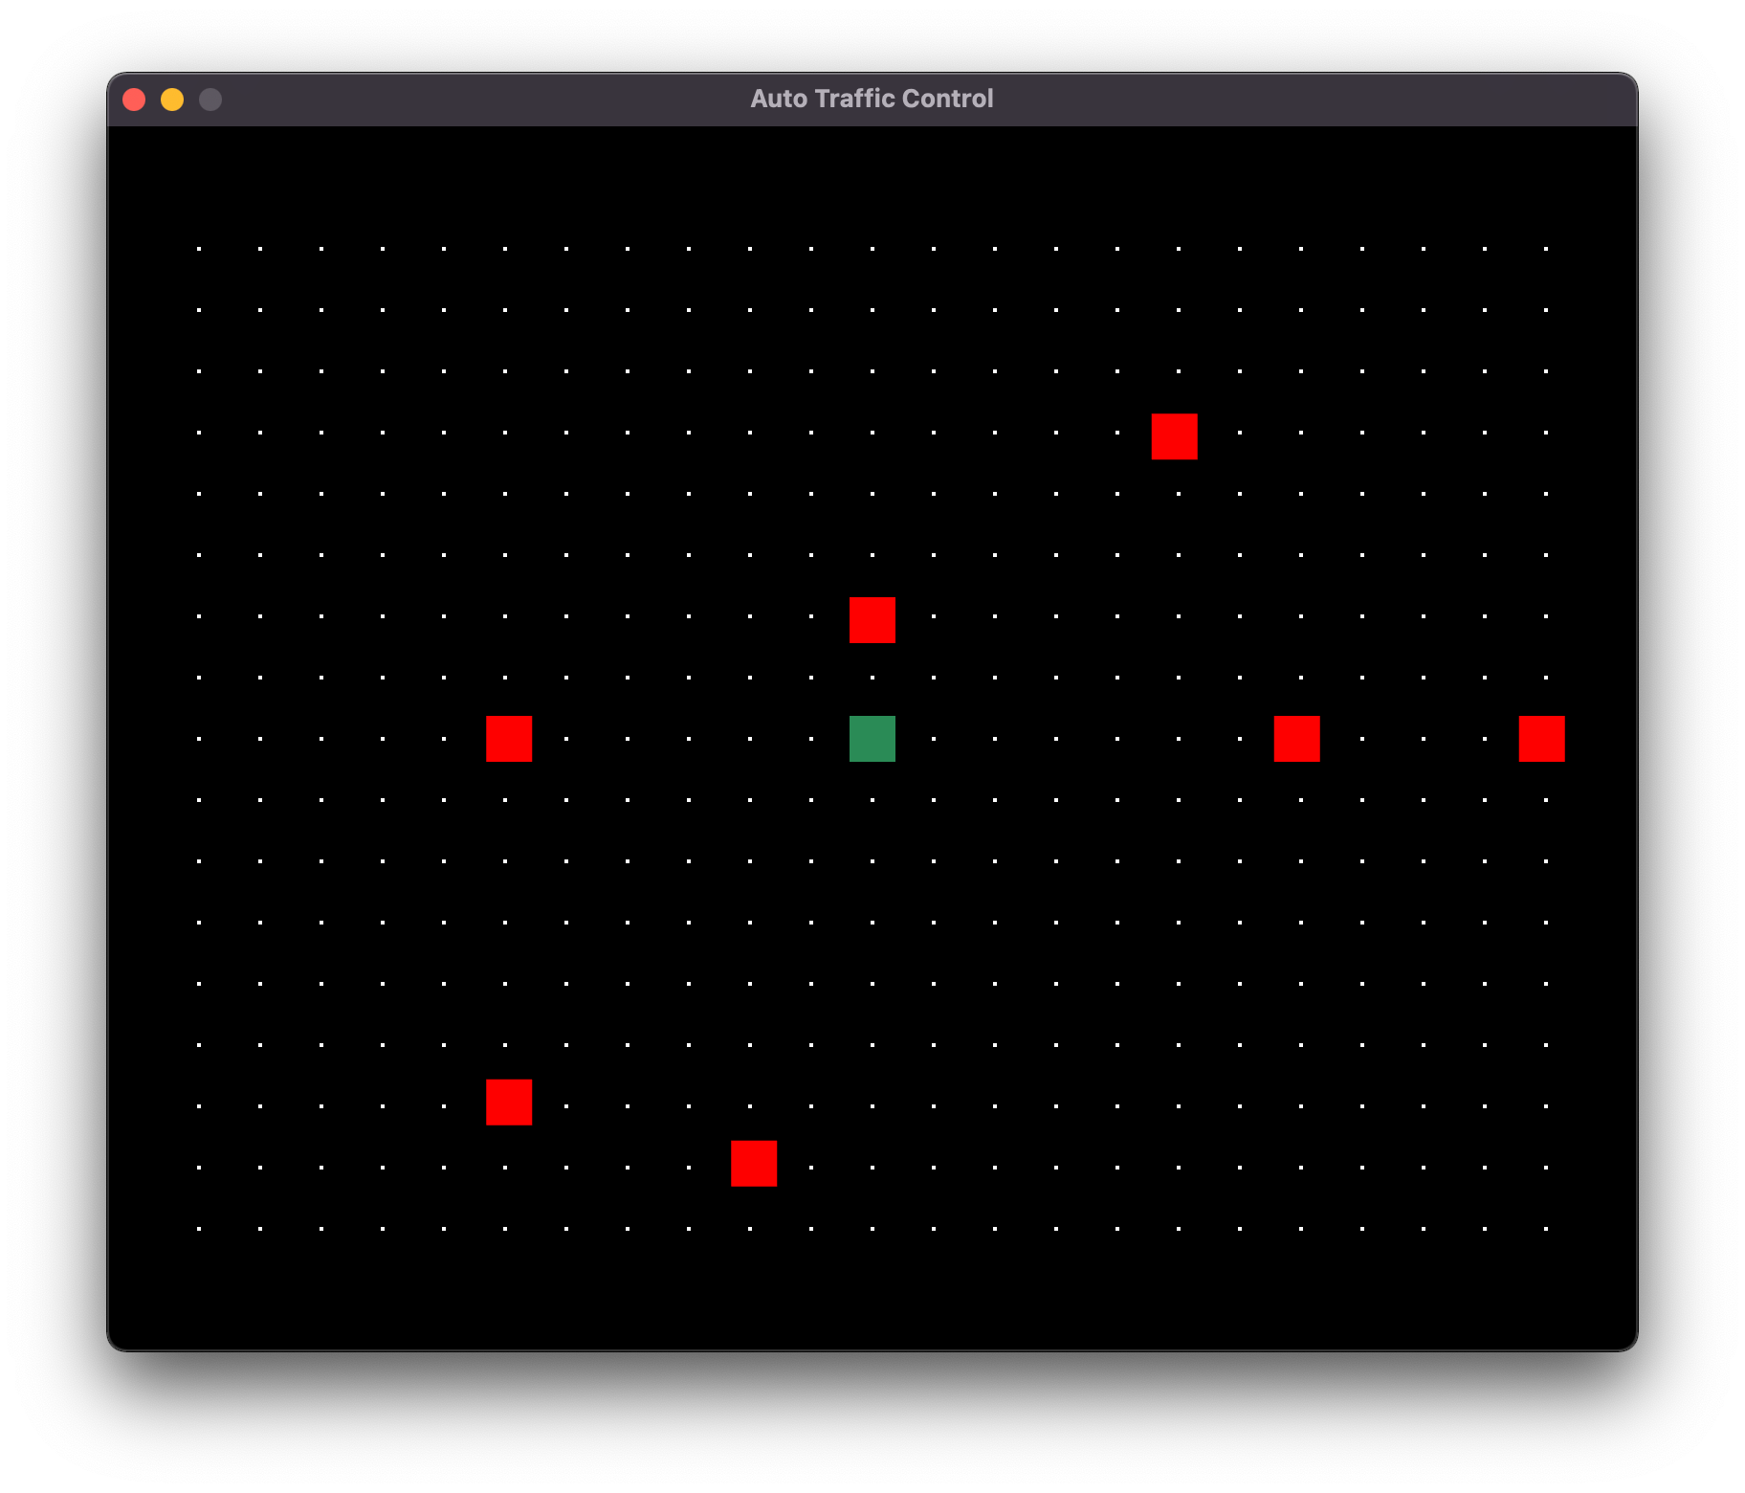
Task: Select the red square at the far right edge
Action: click(x=1542, y=738)
